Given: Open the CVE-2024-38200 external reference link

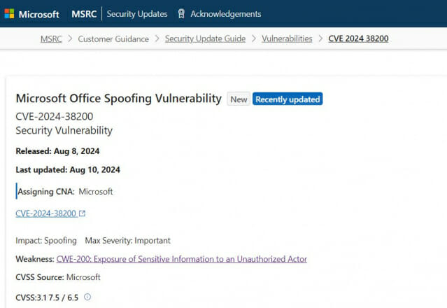Looking at the screenshot, I should click(46, 213).
